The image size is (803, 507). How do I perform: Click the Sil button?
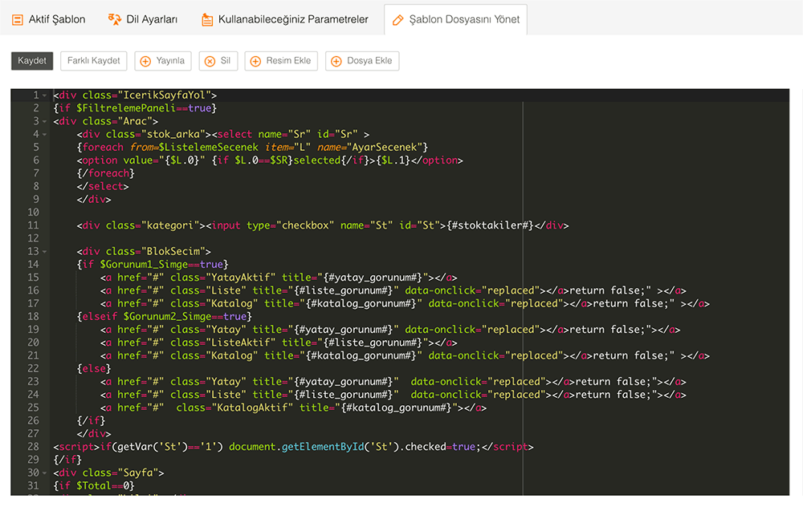(x=218, y=61)
